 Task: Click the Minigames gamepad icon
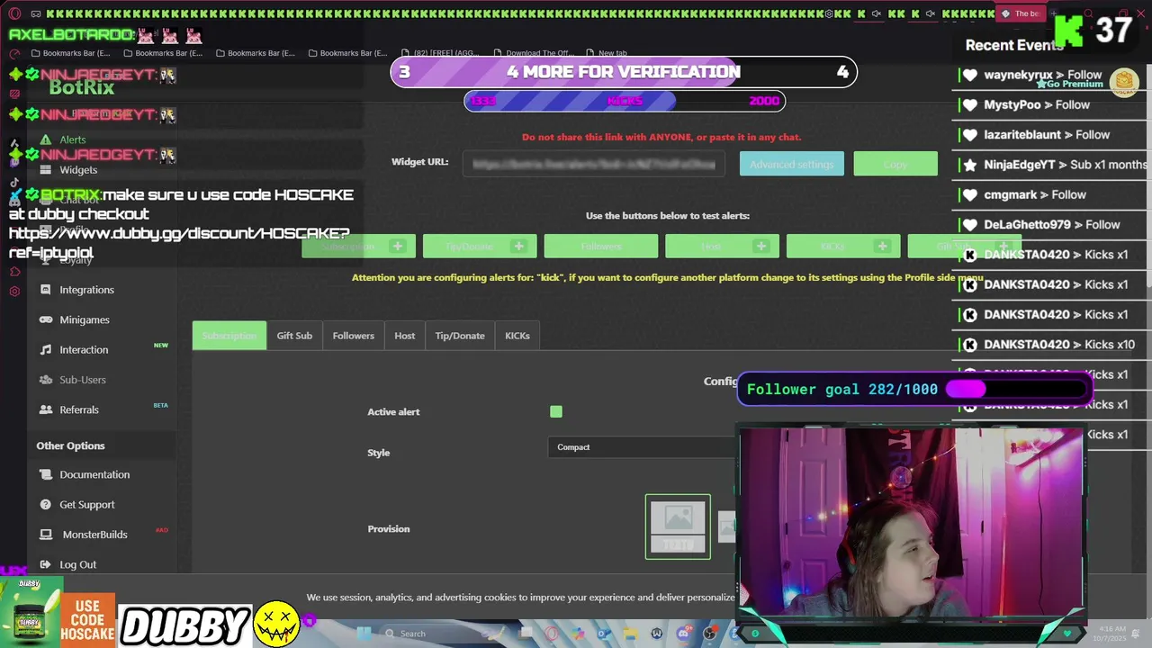[x=46, y=319]
